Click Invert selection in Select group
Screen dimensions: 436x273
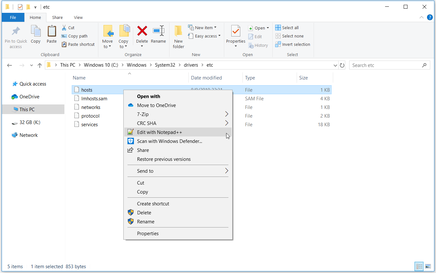coord(293,44)
